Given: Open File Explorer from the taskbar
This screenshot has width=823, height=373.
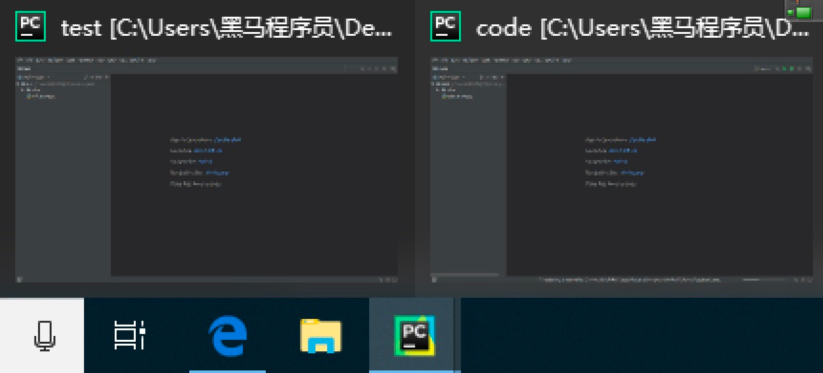Looking at the screenshot, I should click(320, 335).
